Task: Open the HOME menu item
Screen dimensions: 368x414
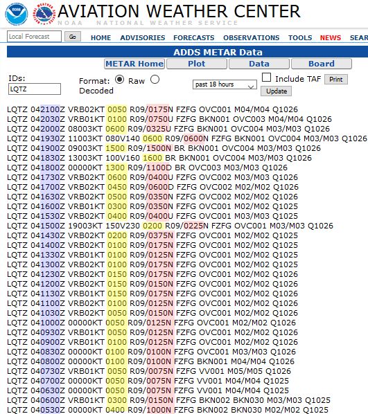Action: 100,38
